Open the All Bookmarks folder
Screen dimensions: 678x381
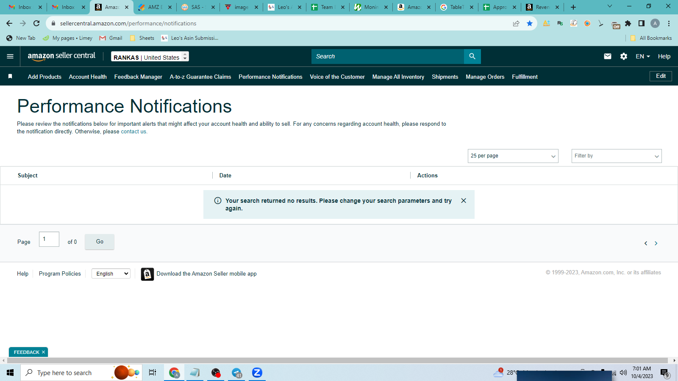coord(651,38)
